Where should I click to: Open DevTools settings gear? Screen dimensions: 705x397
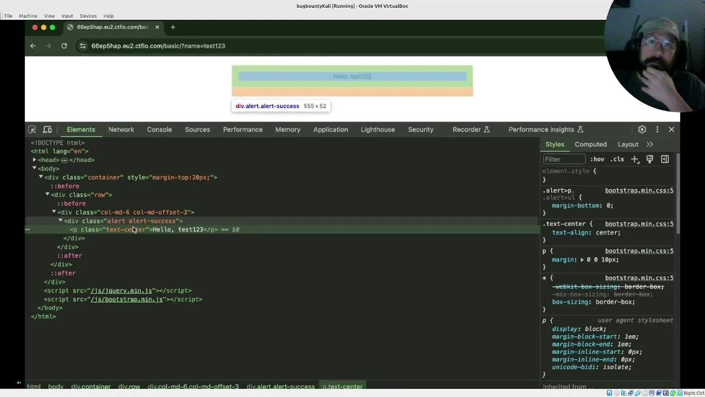(642, 130)
